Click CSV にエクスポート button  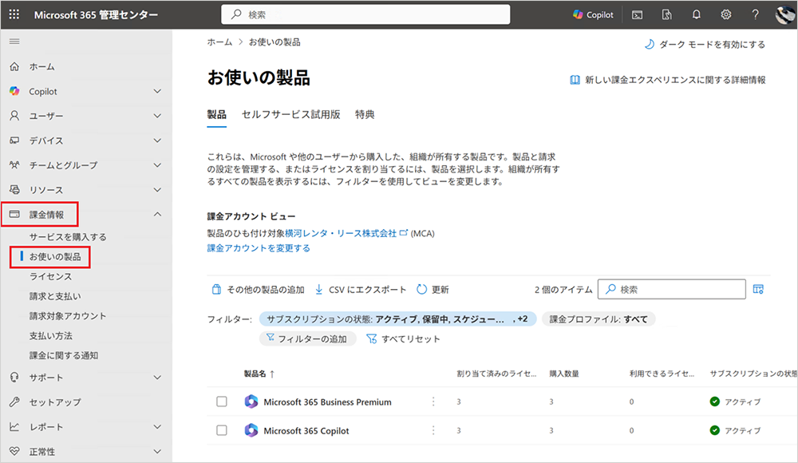coord(361,290)
